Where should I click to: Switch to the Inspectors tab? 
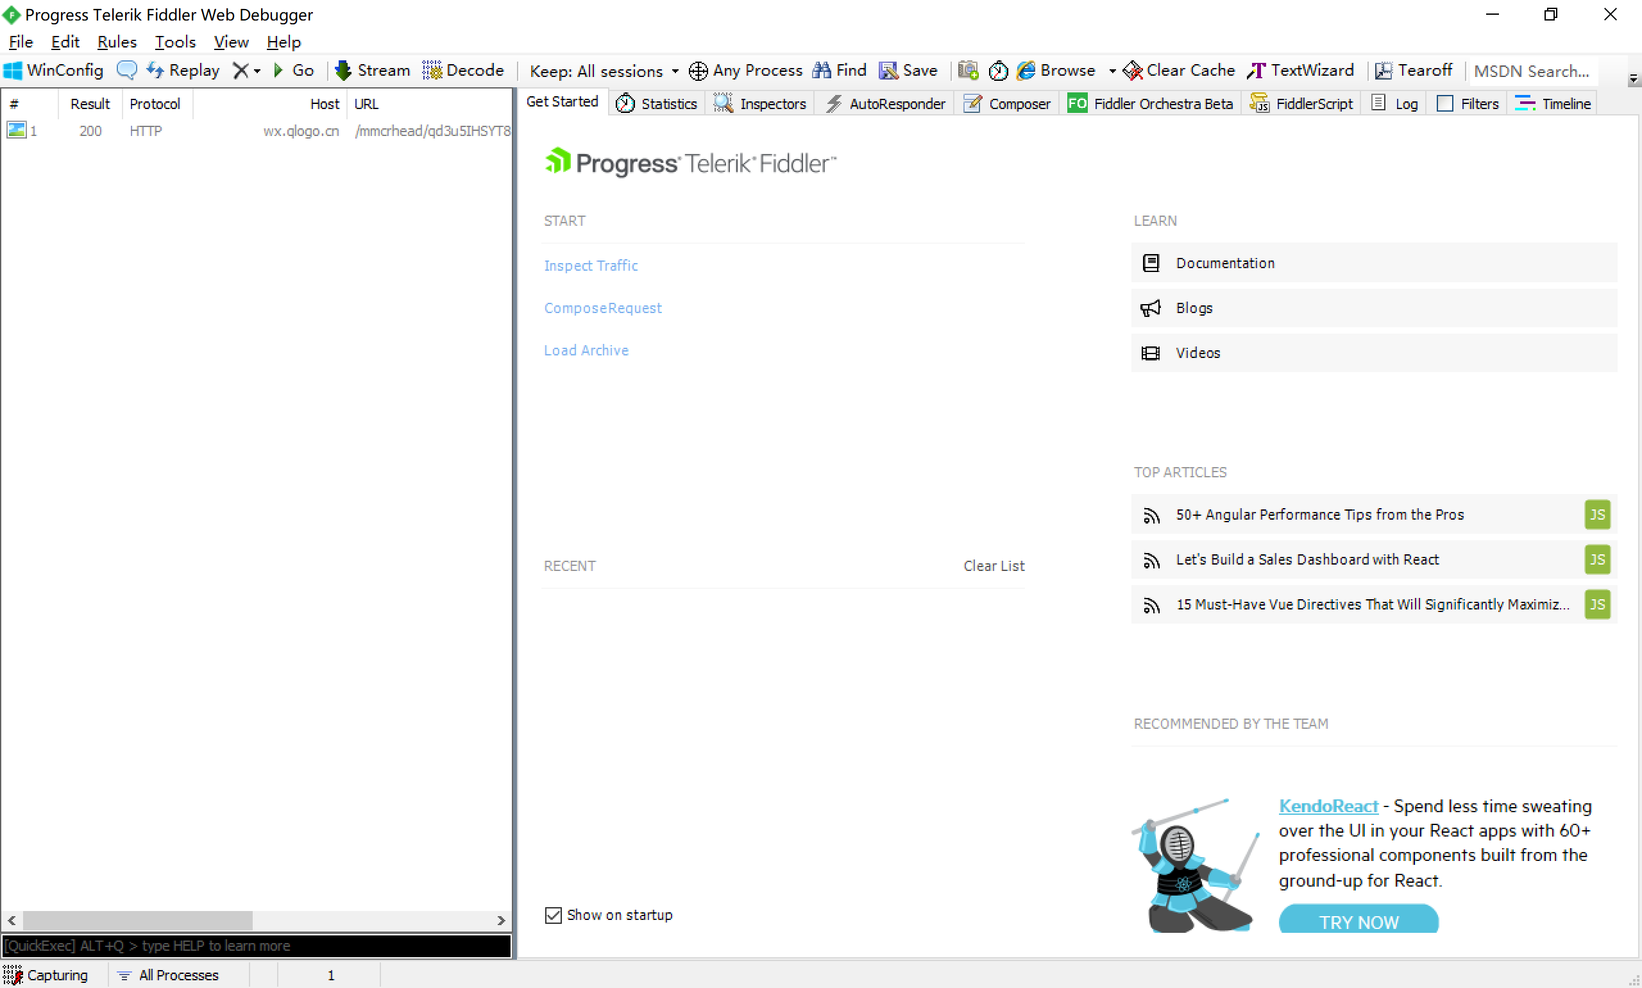coord(759,104)
